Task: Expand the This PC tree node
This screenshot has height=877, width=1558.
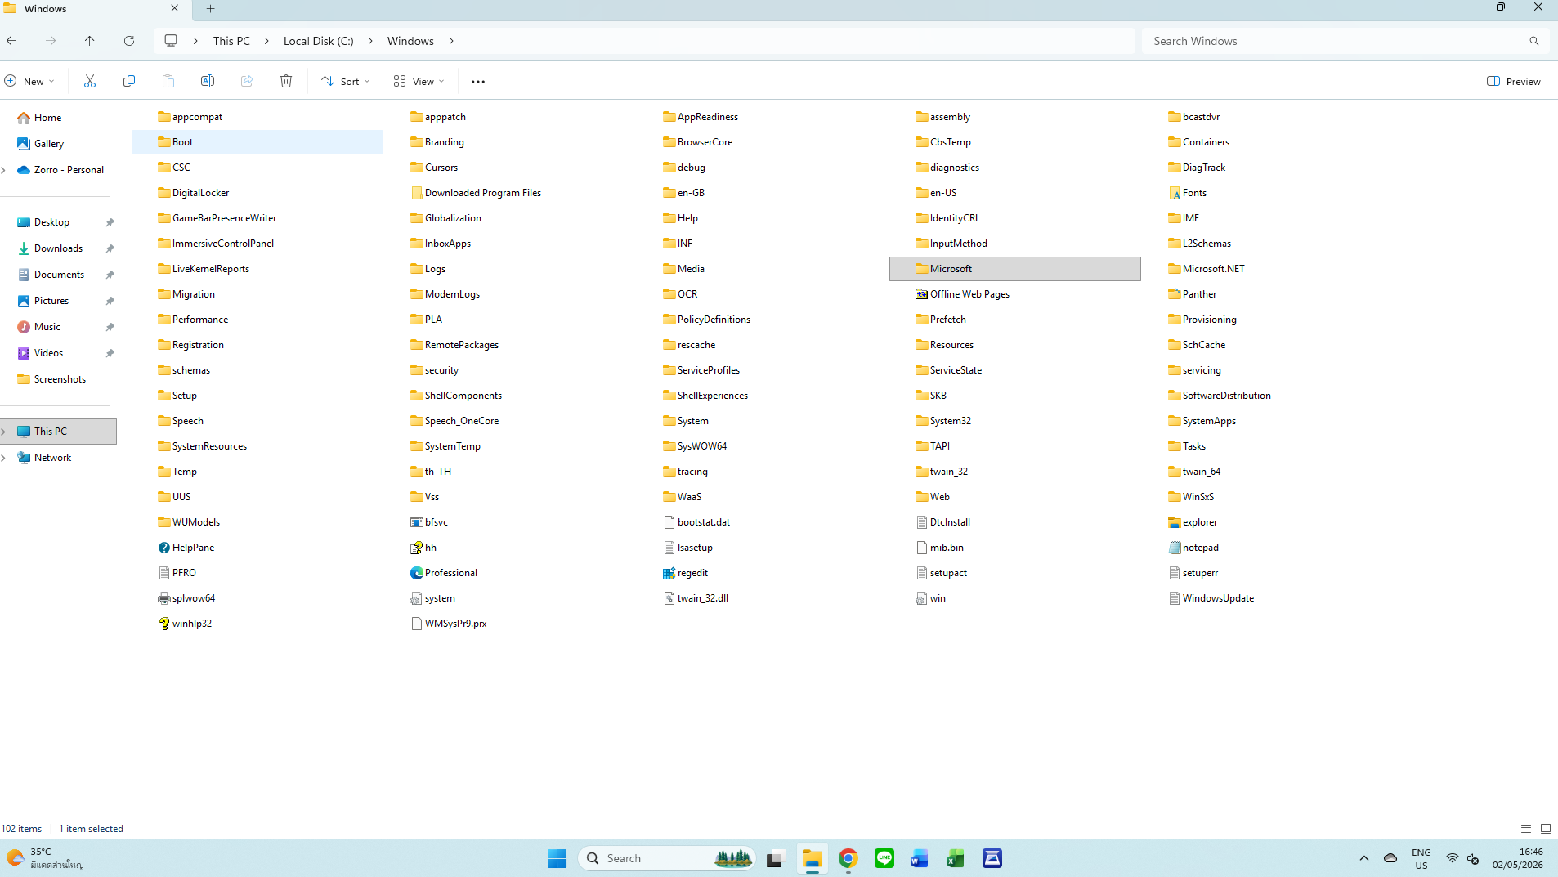Action: point(4,432)
